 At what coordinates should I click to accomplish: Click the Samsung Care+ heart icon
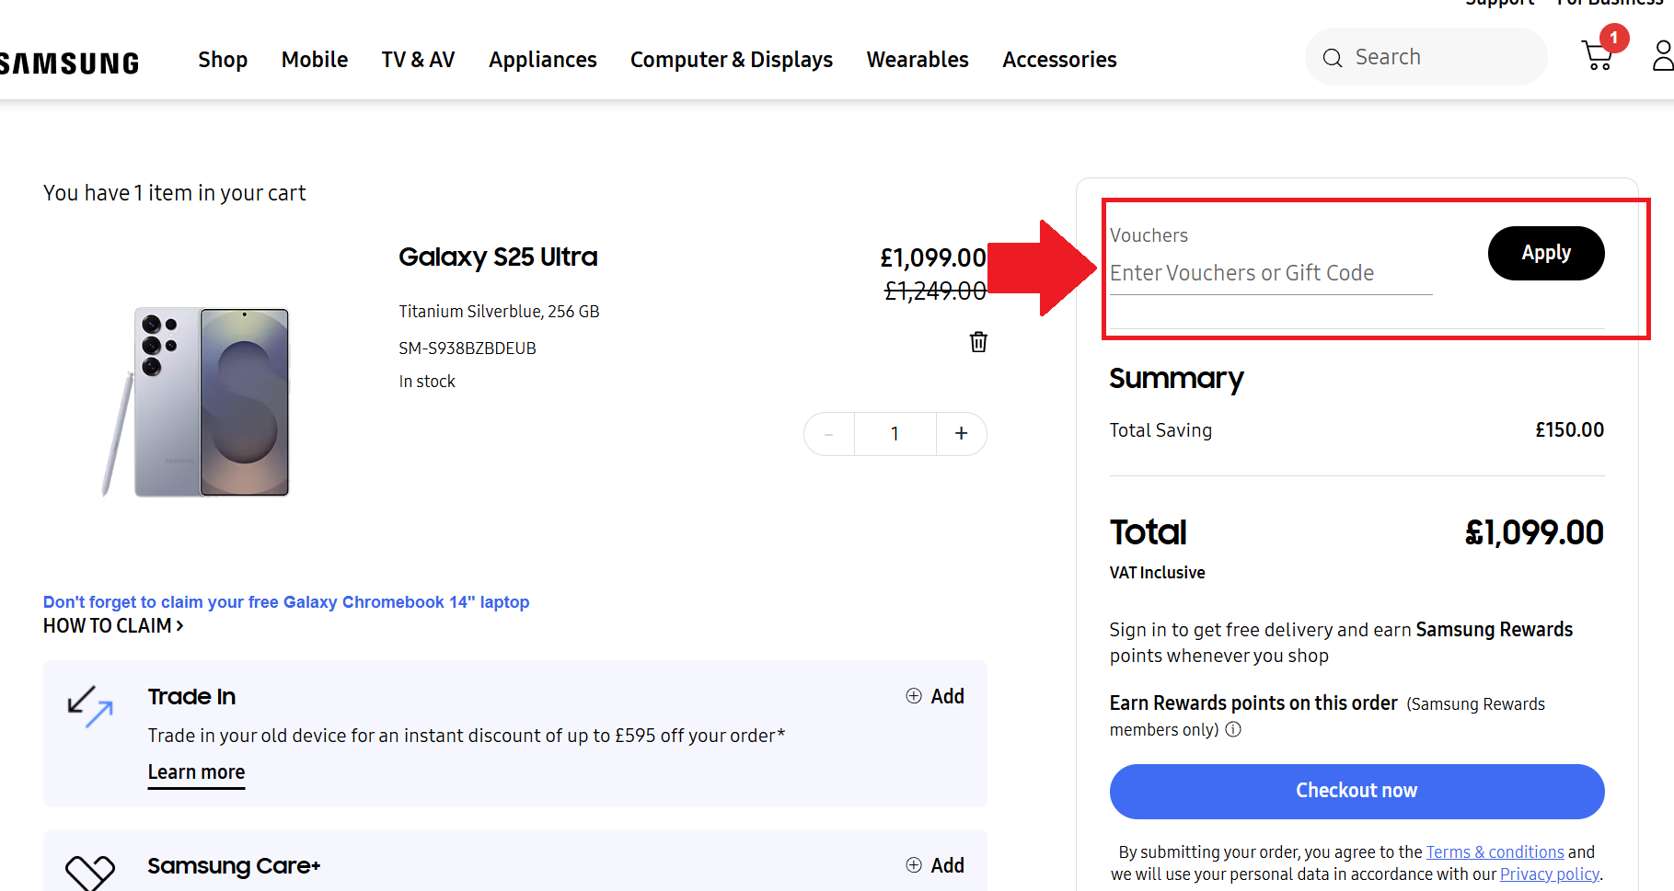point(89,873)
